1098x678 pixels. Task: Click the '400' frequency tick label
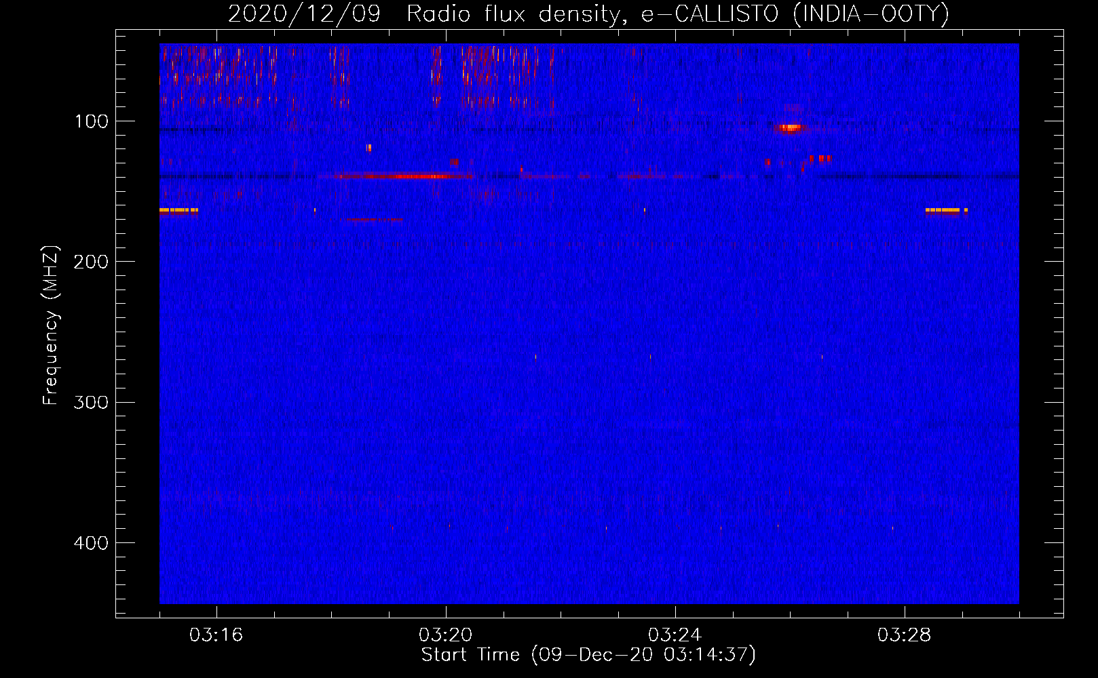pyautogui.click(x=91, y=543)
